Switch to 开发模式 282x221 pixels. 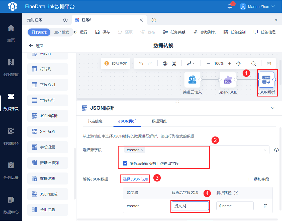[x=39, y=32]
